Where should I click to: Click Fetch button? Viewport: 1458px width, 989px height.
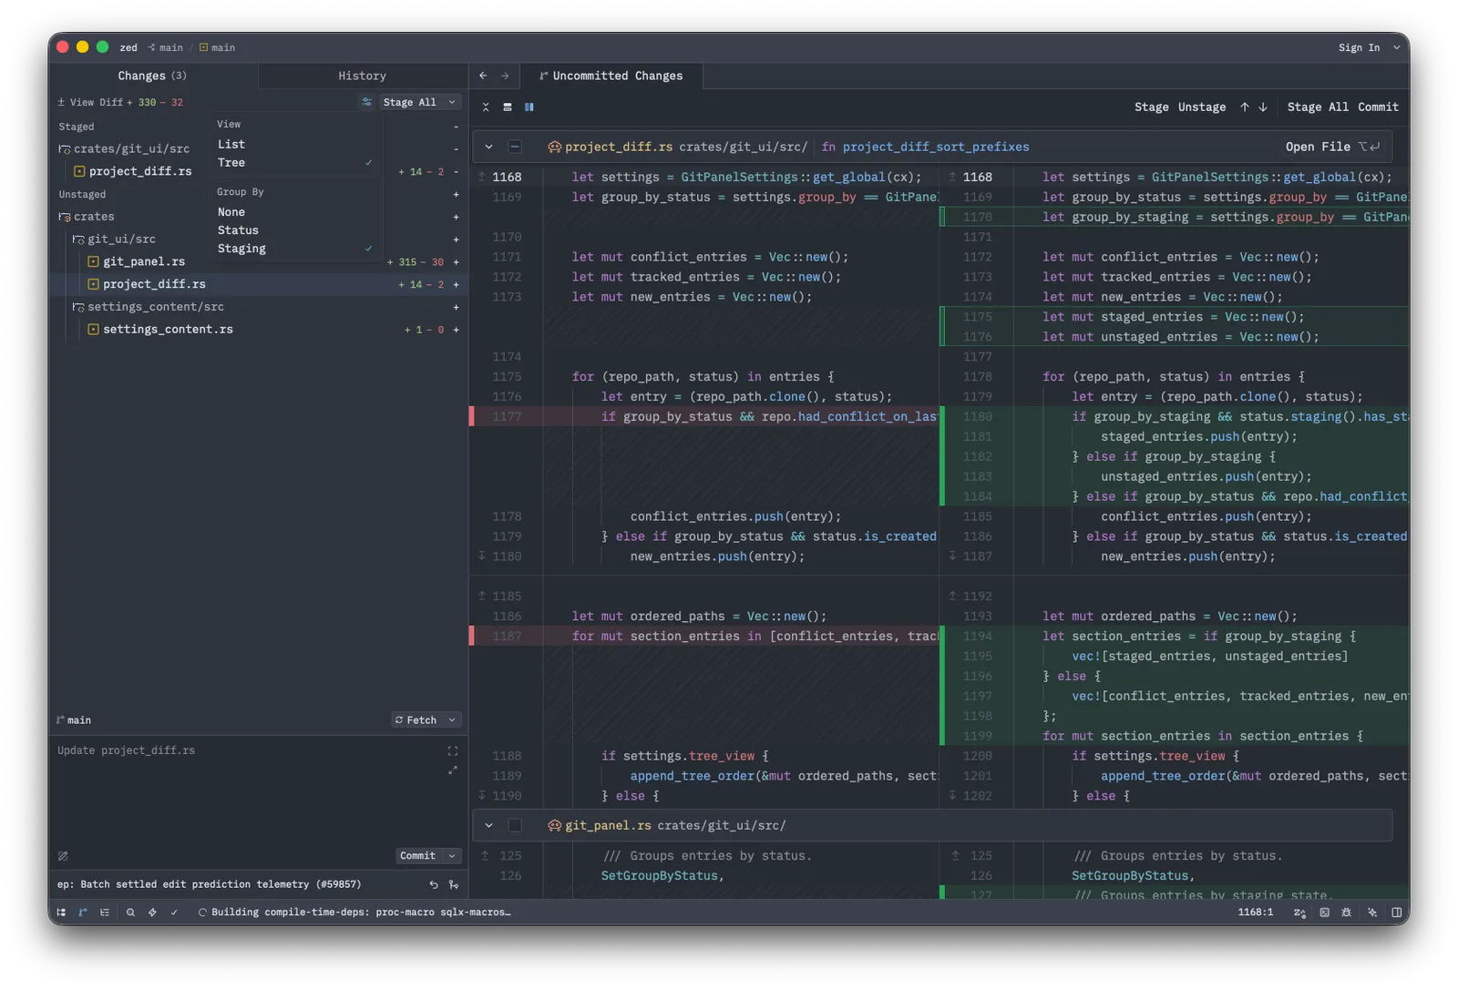416,720
